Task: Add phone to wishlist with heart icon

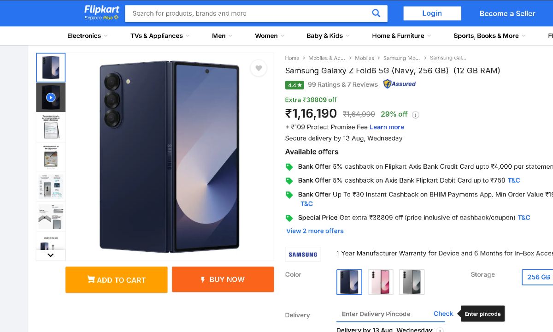Action: coord(259,68)
